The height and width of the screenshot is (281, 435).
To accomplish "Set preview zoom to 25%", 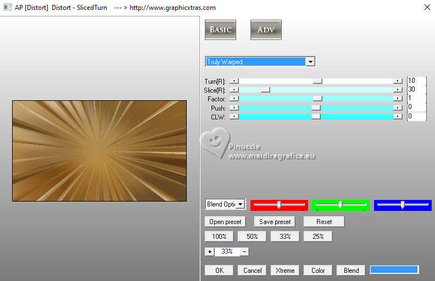I will [x=318, y=237].
